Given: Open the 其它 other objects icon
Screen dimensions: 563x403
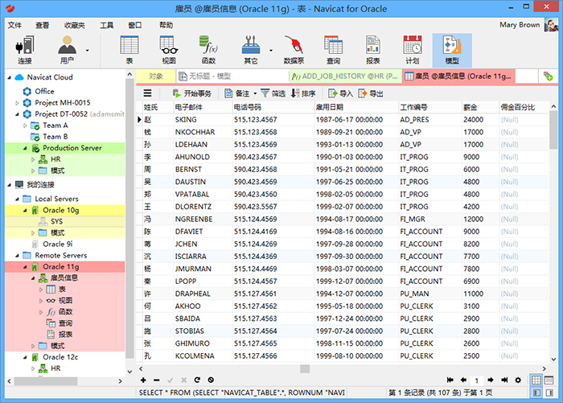Looking at the screenshot, I should 251,50.
